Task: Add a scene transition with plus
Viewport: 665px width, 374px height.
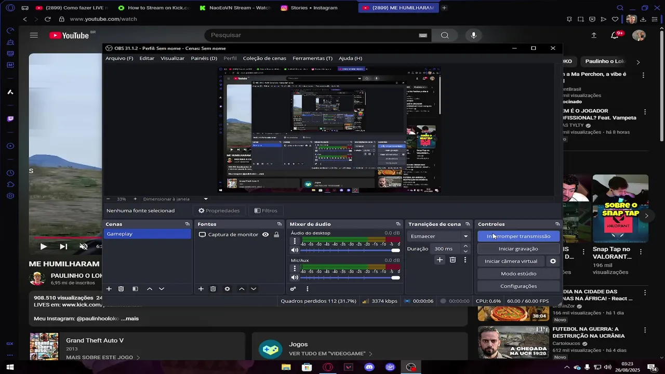Action: [x=440, y=260]
